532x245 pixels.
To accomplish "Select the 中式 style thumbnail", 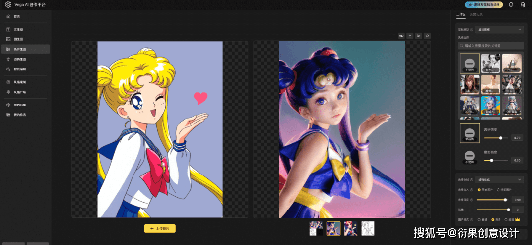I will point(512,84).
